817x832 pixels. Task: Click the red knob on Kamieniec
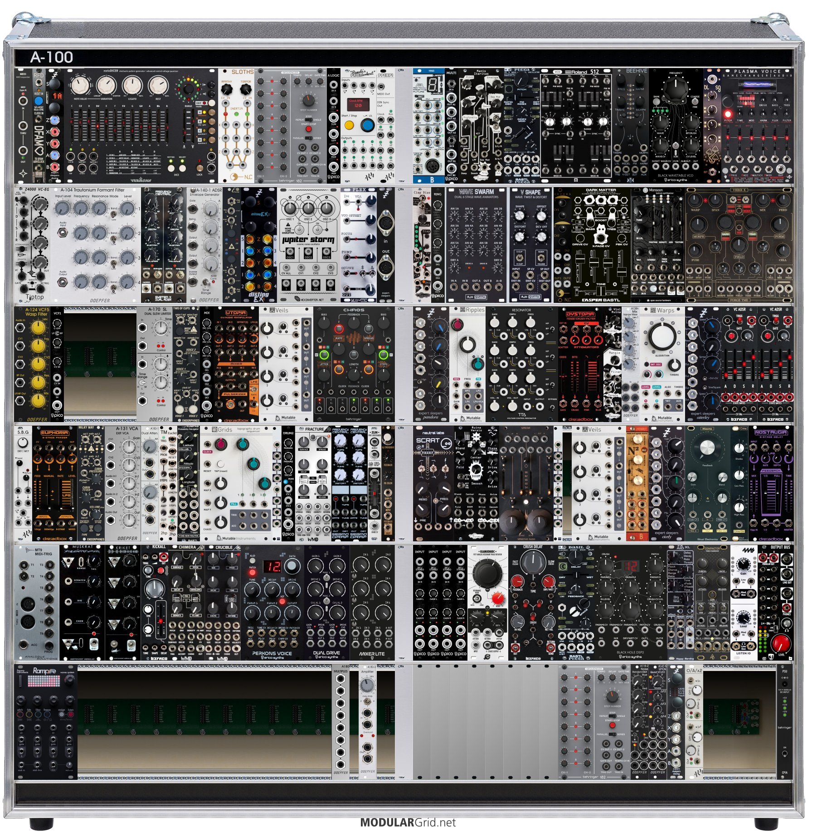pyautogui.click(x=497, y=599)
